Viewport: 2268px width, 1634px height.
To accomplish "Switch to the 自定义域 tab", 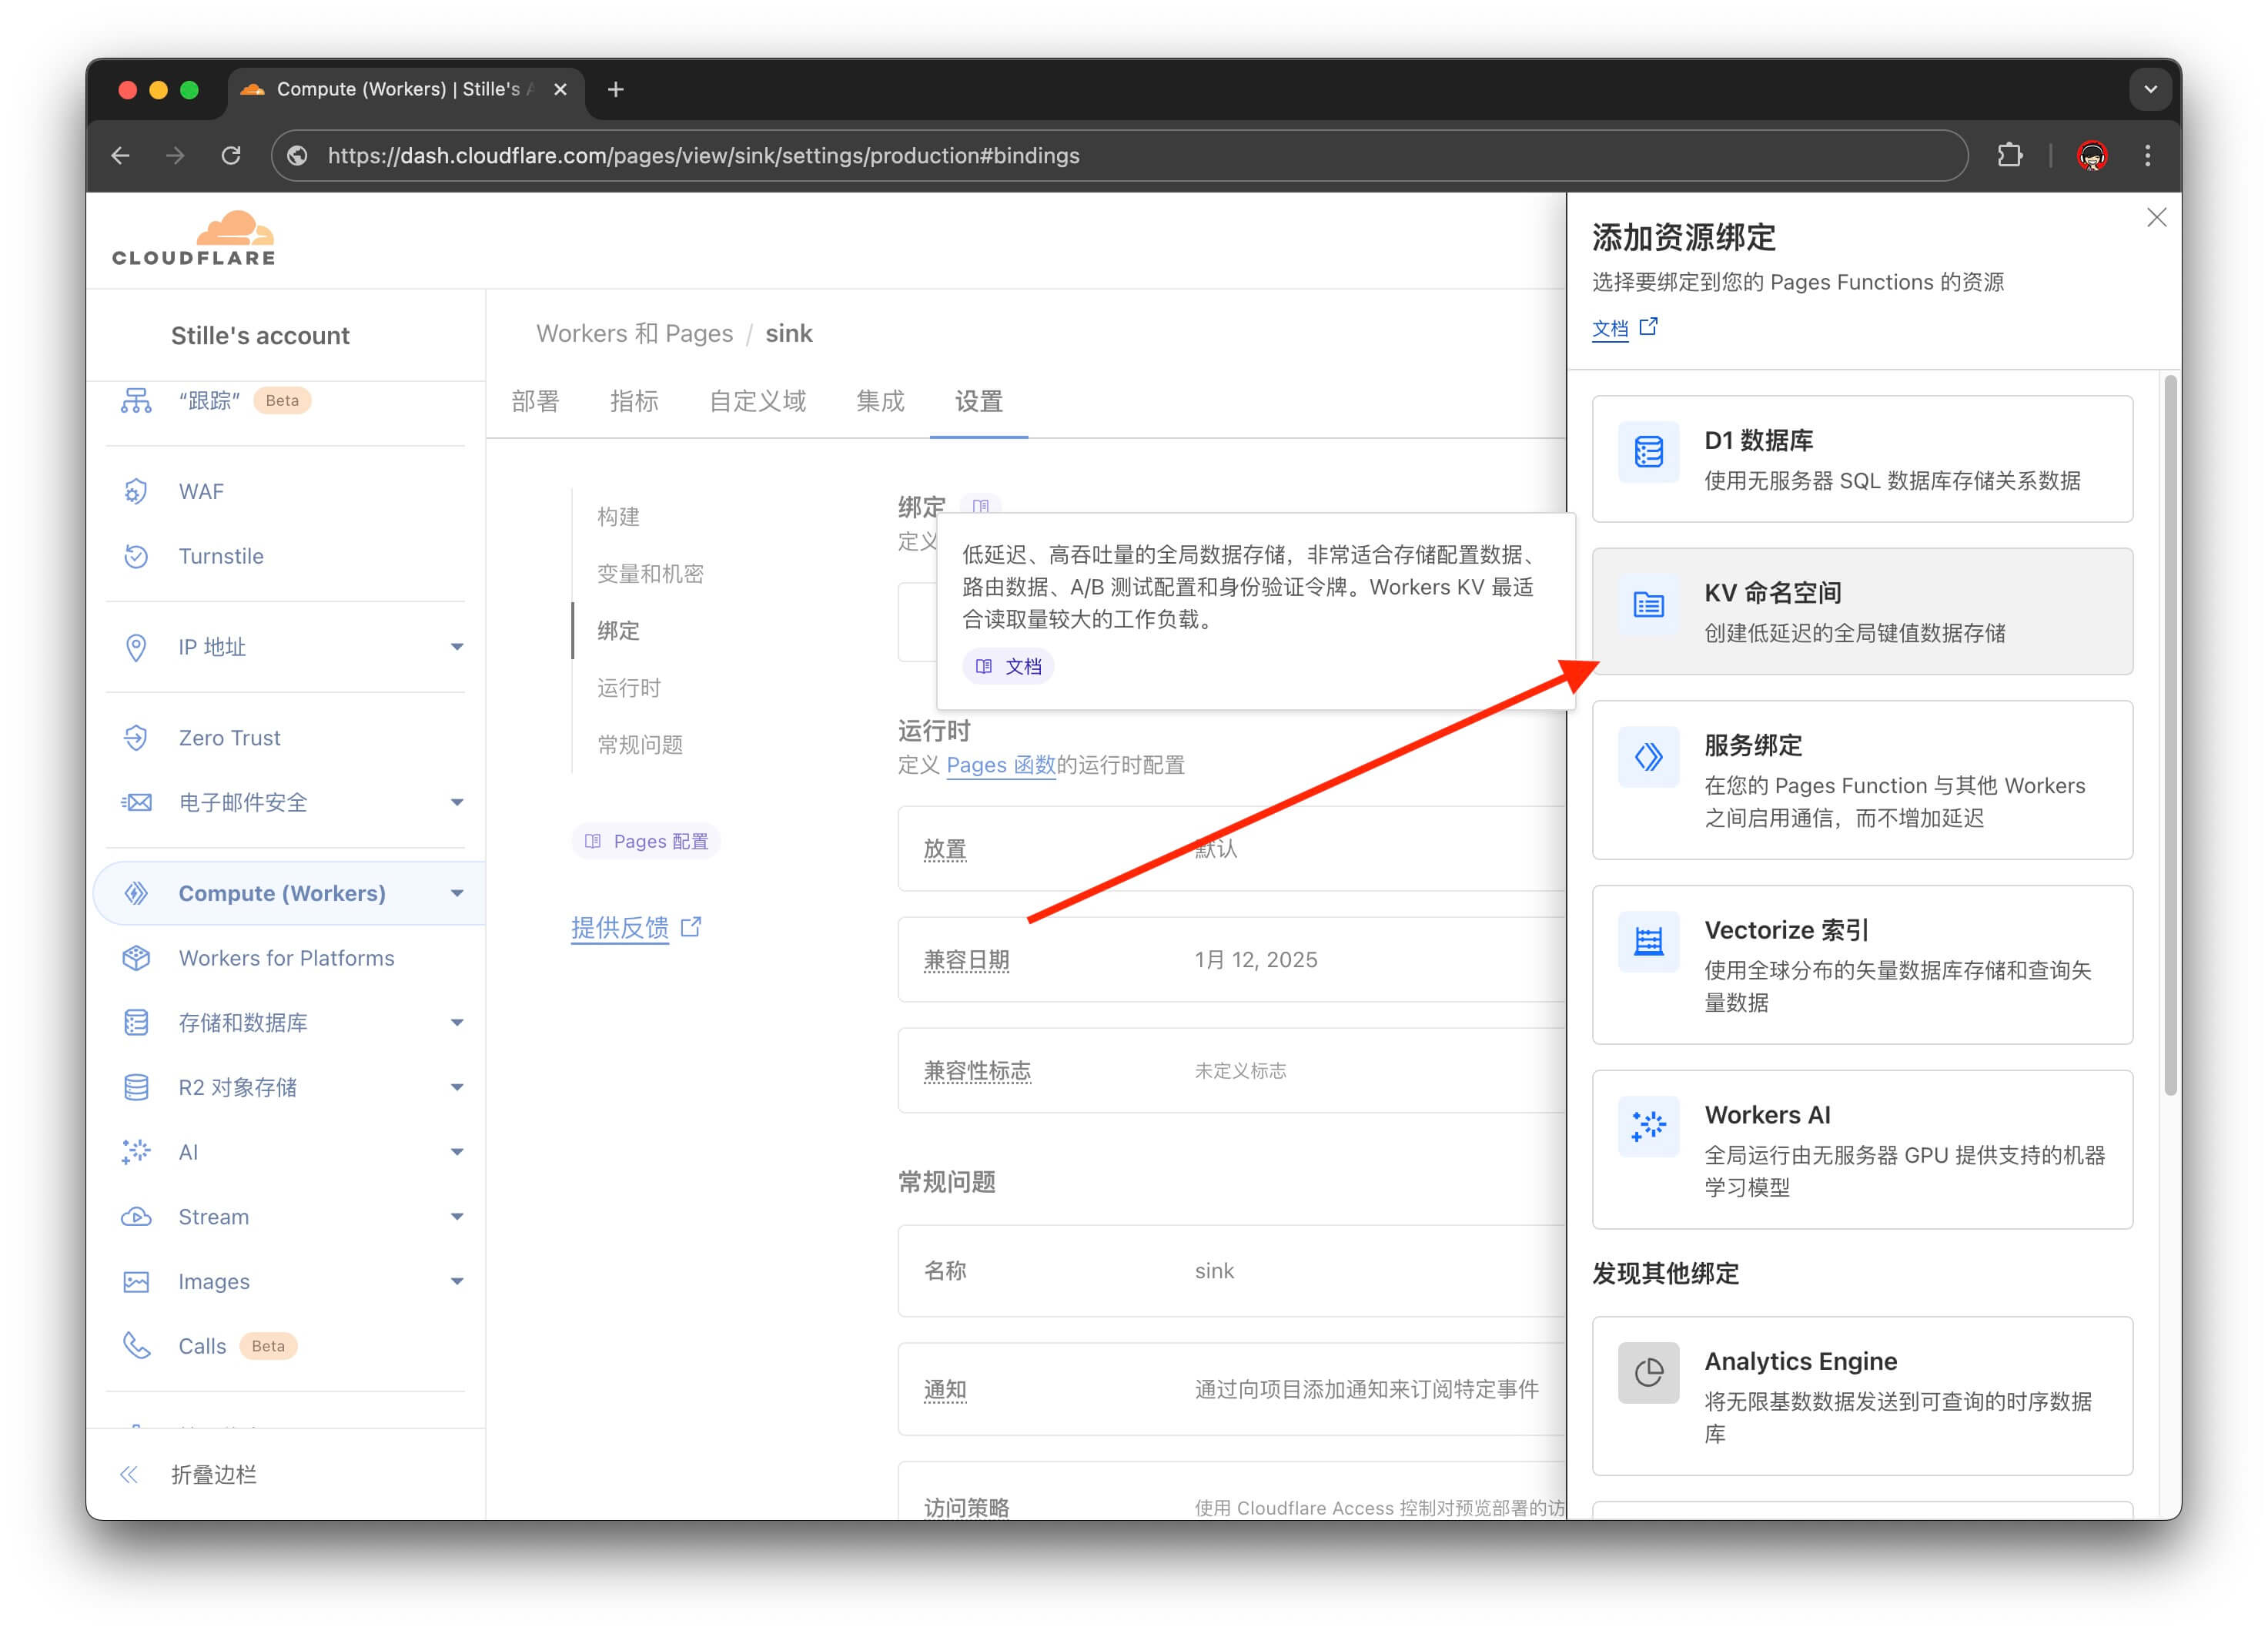I will pos(757,401).
